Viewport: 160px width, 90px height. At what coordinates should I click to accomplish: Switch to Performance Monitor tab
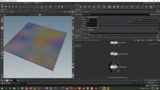click(93, 10)
